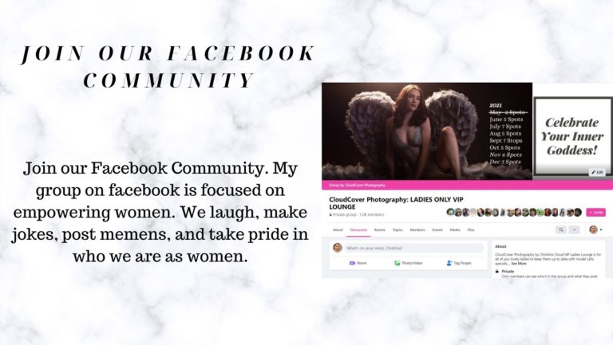
Task: Open the About tab
Action: [338, 230]
